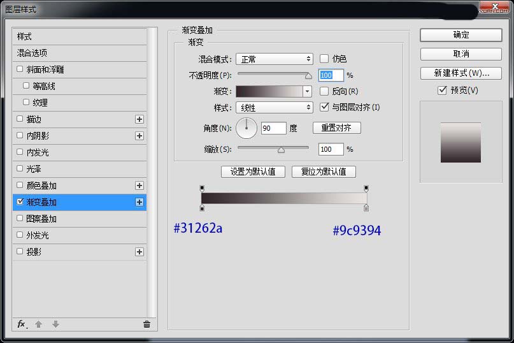Viewport: 514px width, 343px height.
Task: Open the 样式 linear style dropdown
Action: click(x=274, y=108)
